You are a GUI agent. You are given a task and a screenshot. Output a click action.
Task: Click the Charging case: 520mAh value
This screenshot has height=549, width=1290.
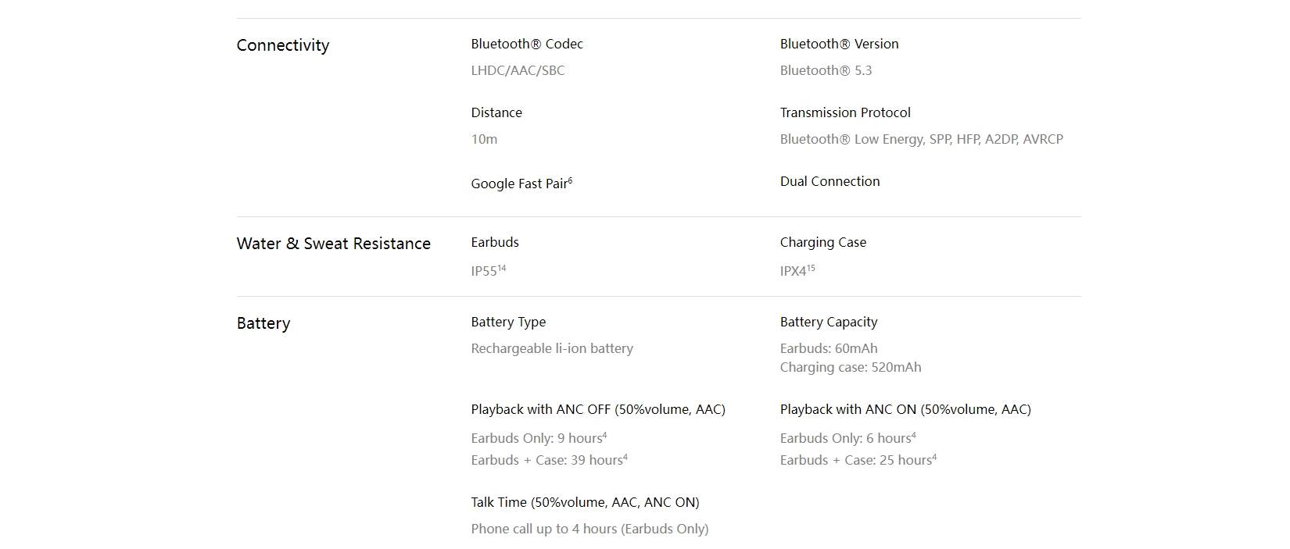point(851,367)
